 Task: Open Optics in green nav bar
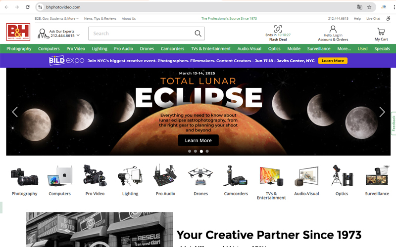pyautogui.click(x=274, y=48)
